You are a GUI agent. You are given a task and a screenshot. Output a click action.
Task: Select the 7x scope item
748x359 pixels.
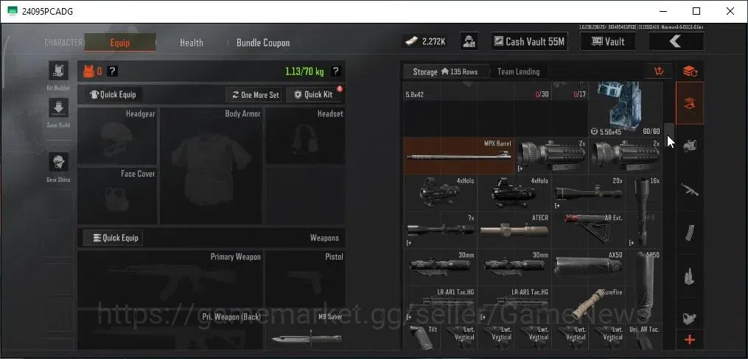440,230
